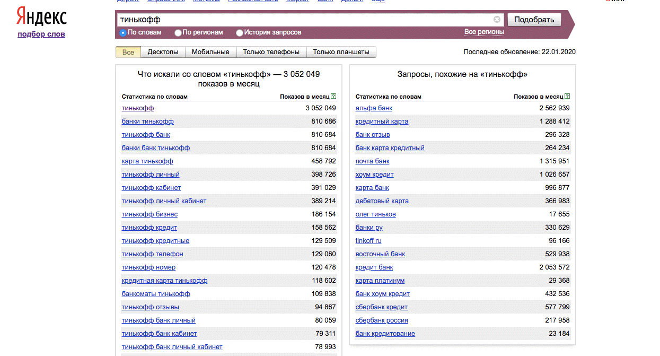660x356 pixels.
Task: Open the карта тинькофф link
Action: [147, 161]
